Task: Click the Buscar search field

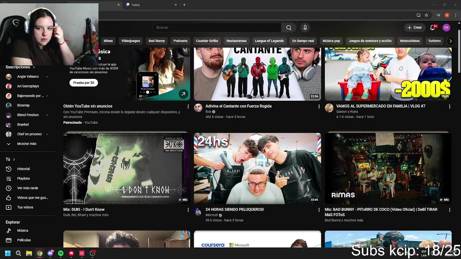Action: (x=217, y=28)
